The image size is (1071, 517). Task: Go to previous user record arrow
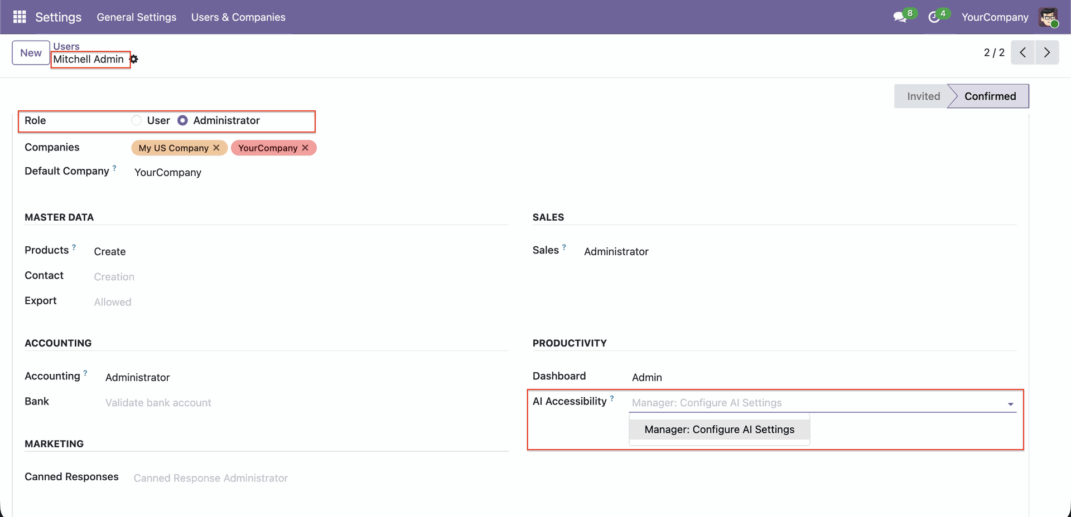click(1022, 52)
